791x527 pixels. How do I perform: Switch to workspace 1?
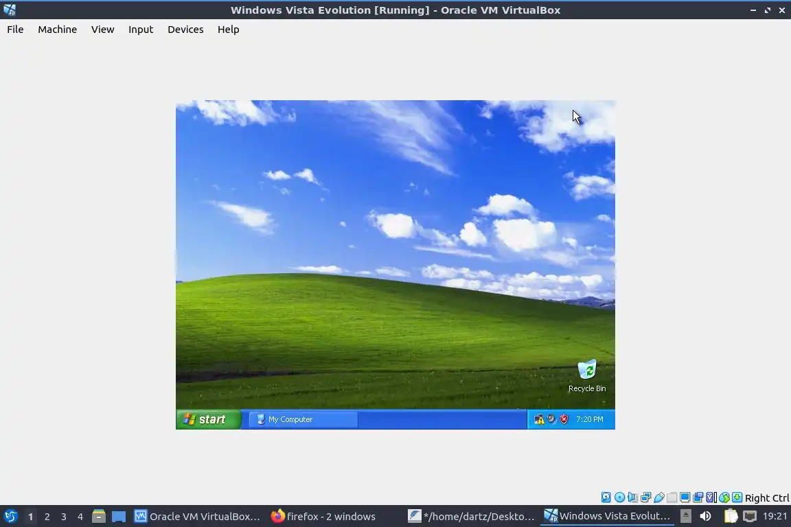(30, 517)
